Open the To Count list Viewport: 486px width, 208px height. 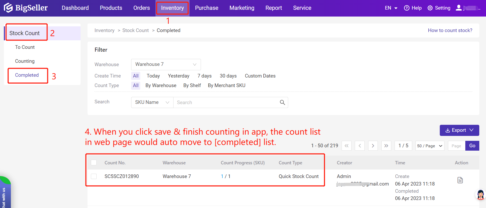click(x=25, y=47)
